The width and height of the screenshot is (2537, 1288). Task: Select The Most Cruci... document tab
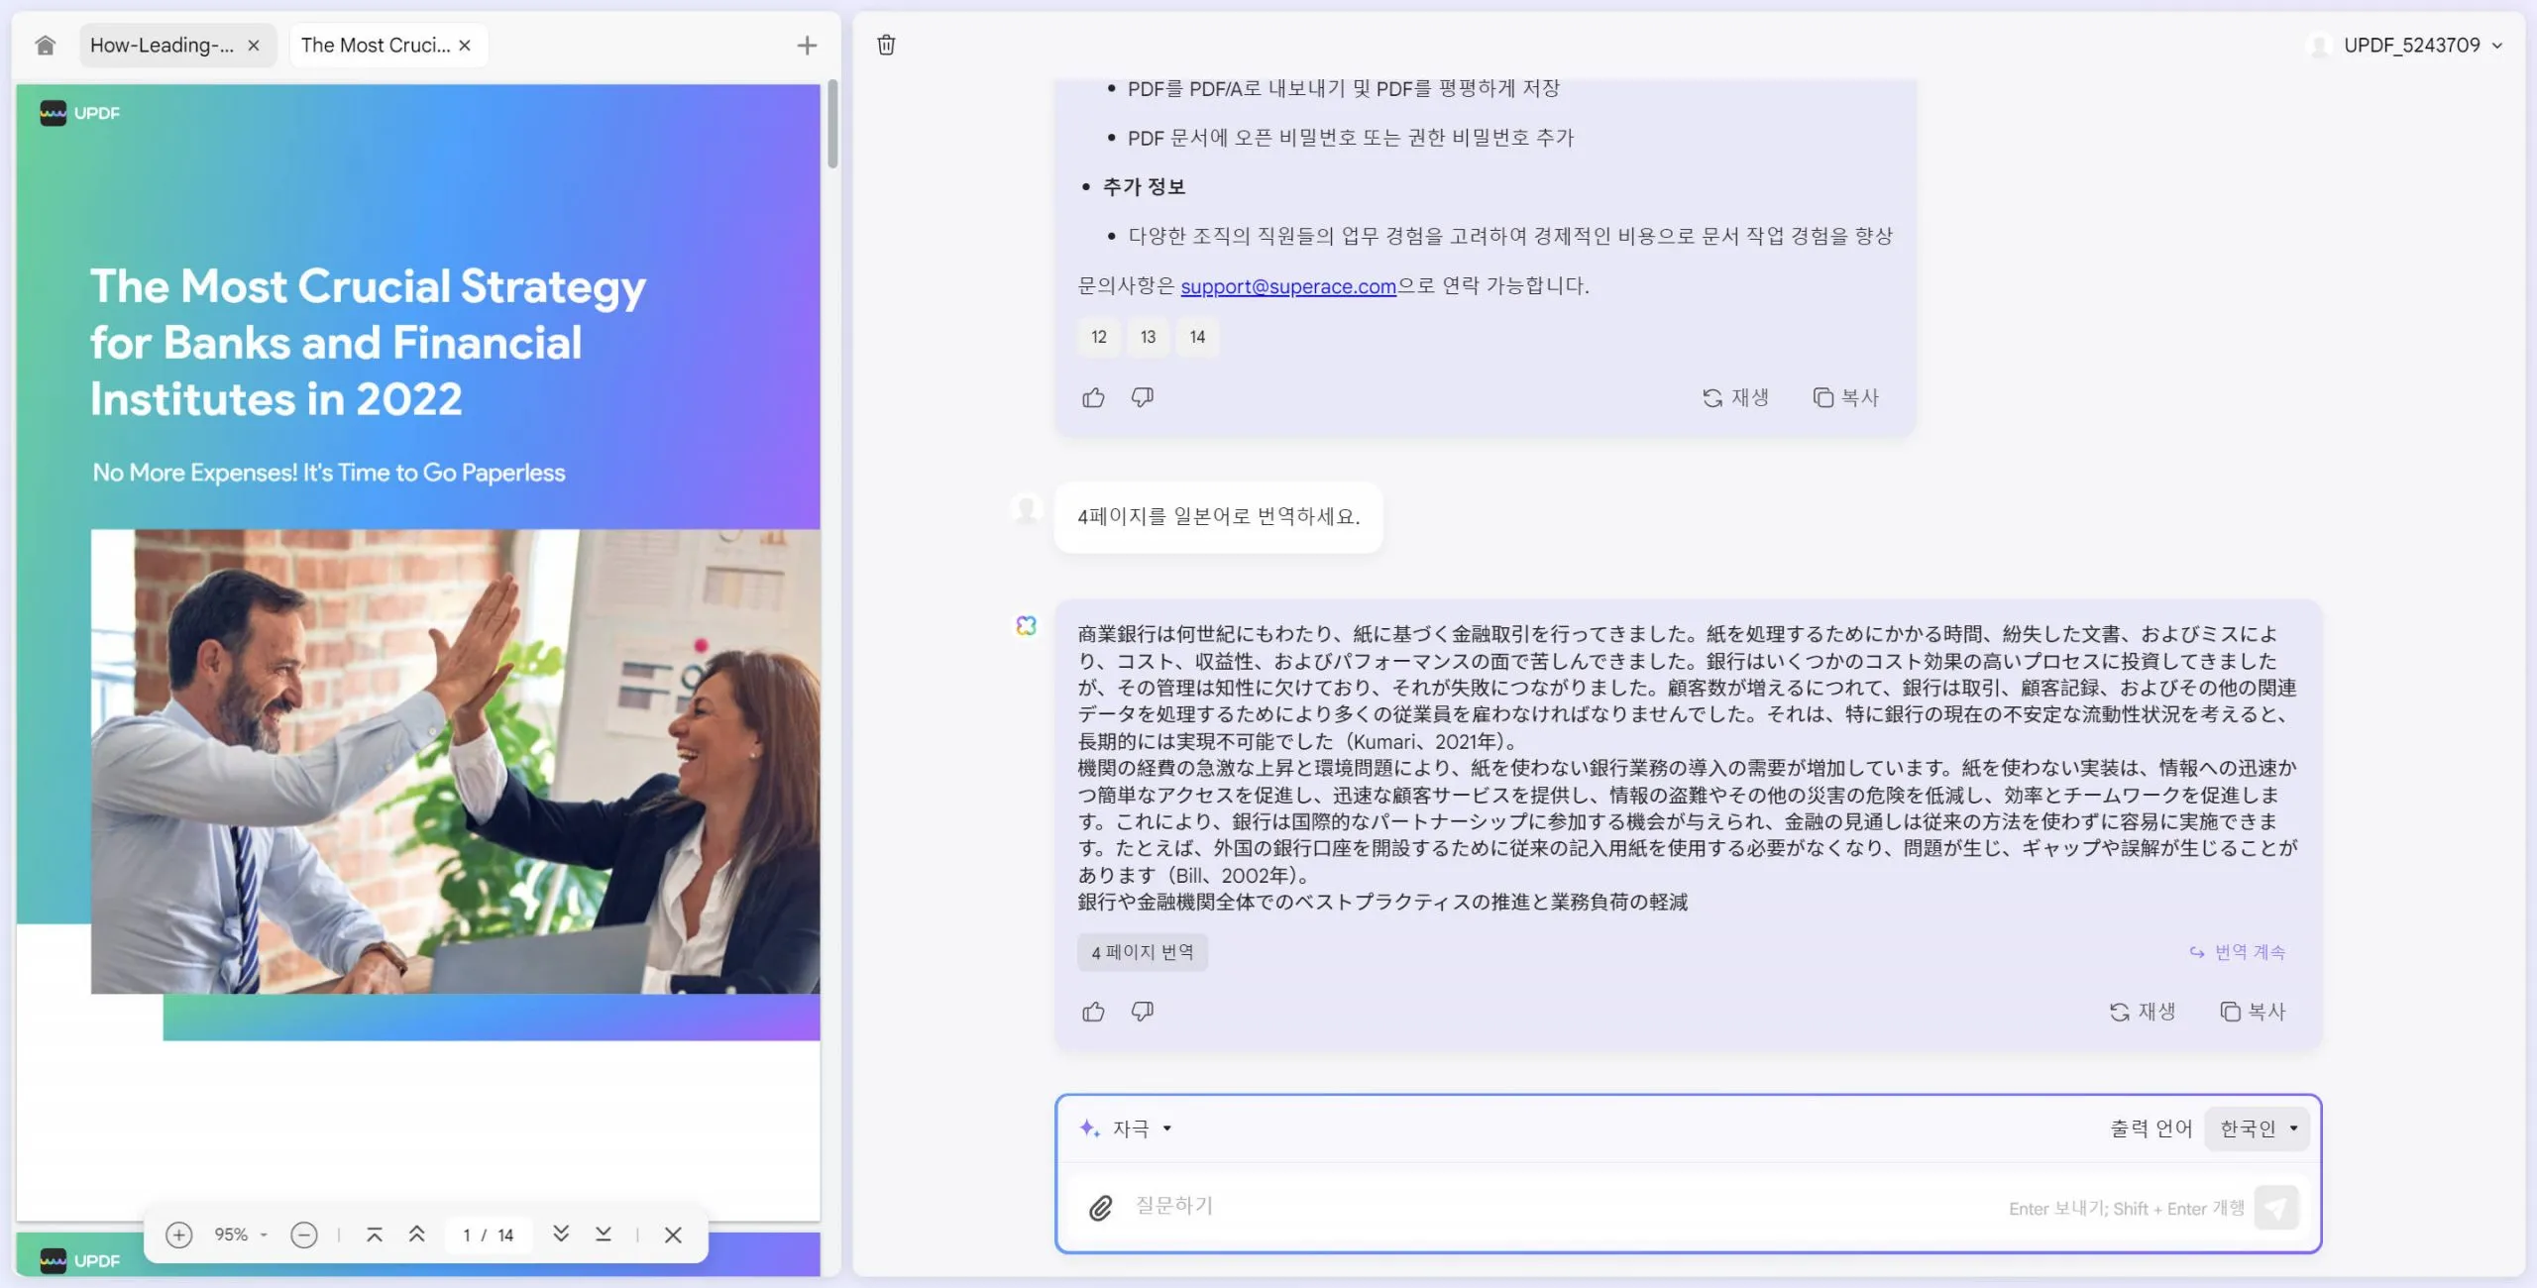click(x=376, y=46)
